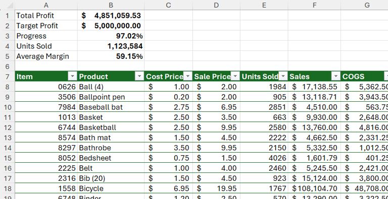Select the Bicycle product cell
Viewport: 388px width, 199px height.
[111, 188]
